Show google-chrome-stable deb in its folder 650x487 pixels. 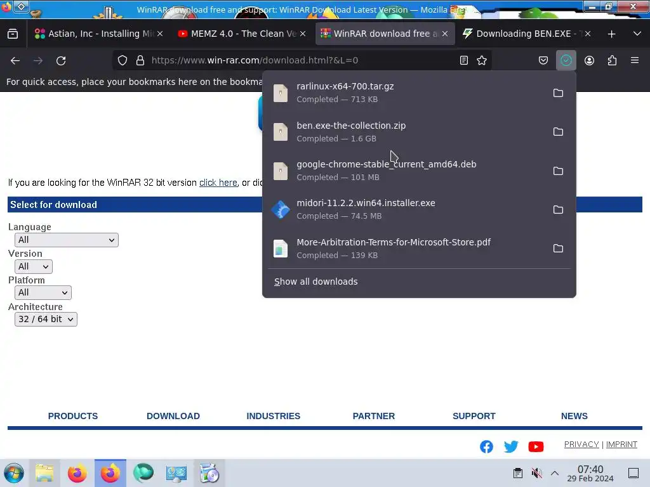coord(558,171)
